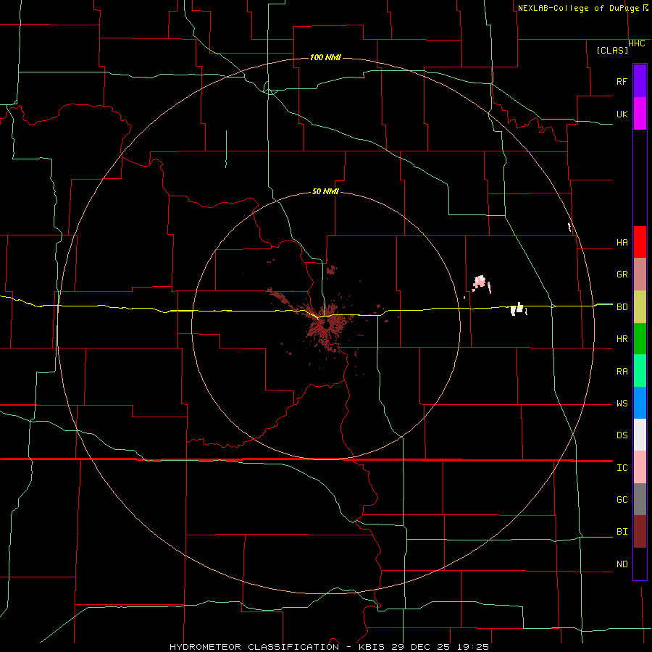Click the GR legend label
This screenshot has height=652, width=652.
point(622,275)
